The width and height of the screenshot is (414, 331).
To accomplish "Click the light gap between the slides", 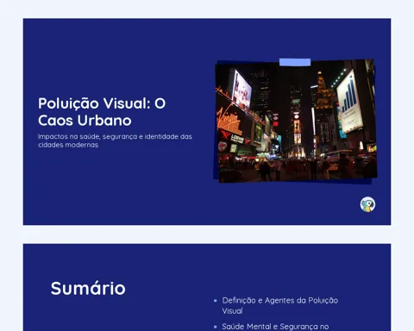I will [207, 234].
